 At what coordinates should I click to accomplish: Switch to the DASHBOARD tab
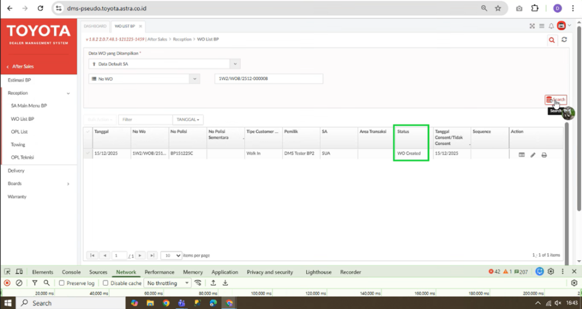(x=95, y=26)
